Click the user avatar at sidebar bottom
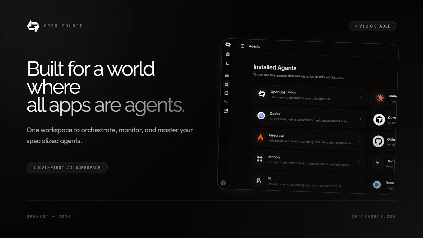 tap(223, 183)
